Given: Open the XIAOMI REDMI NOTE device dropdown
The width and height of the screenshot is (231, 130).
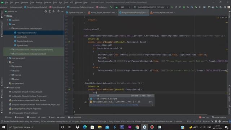Looking at the screenshot, I should tap(151, 7).
